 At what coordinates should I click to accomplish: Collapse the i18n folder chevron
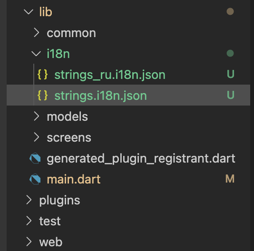click(x=36, y=54)
